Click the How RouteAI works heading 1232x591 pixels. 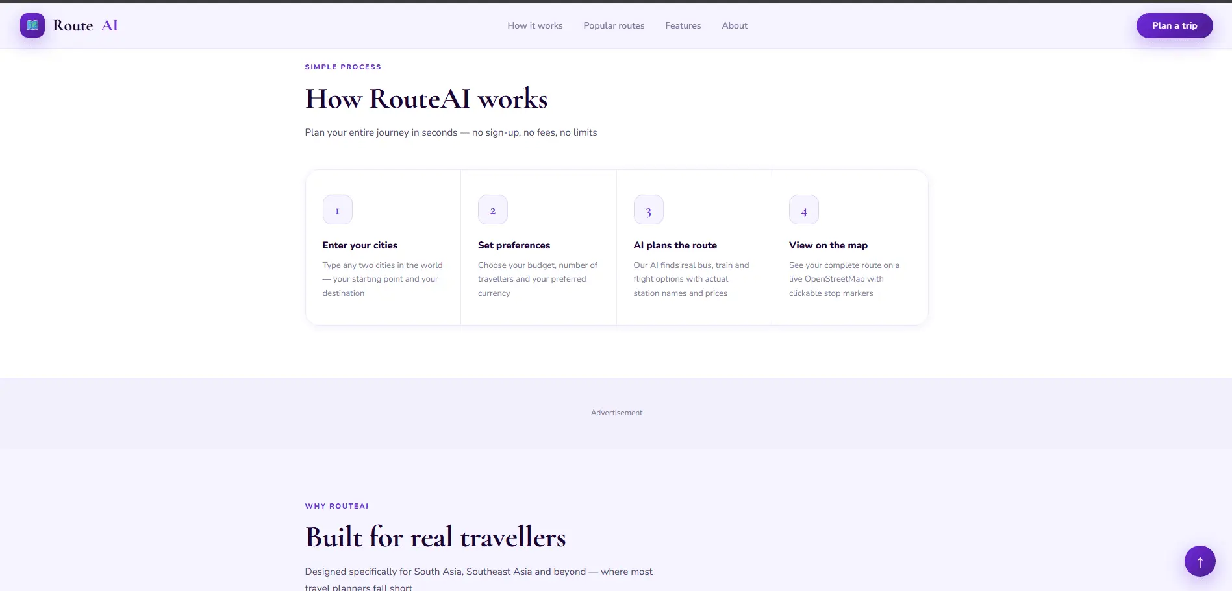point(427,99)
